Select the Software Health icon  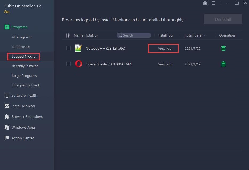pos(7,95)
